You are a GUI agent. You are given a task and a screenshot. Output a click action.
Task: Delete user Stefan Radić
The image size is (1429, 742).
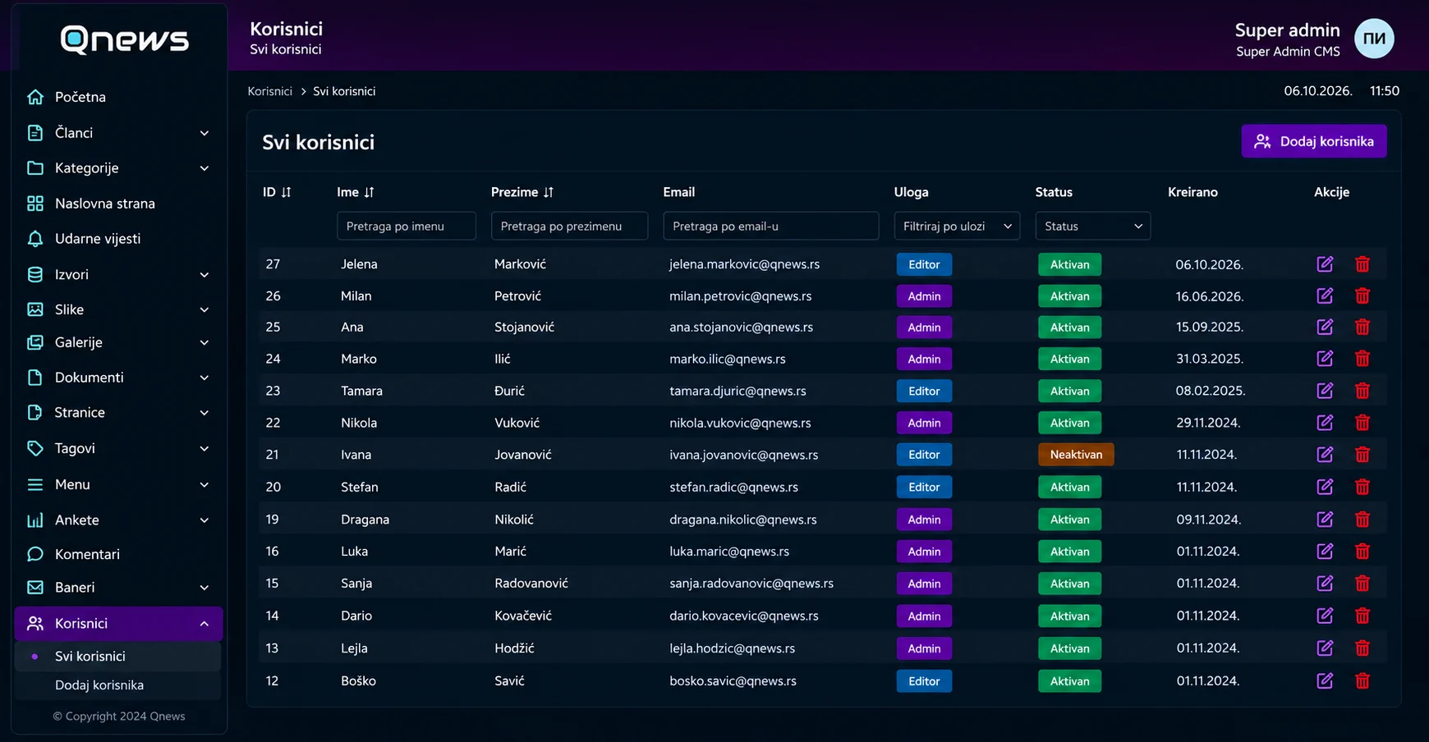point(1362,487)
